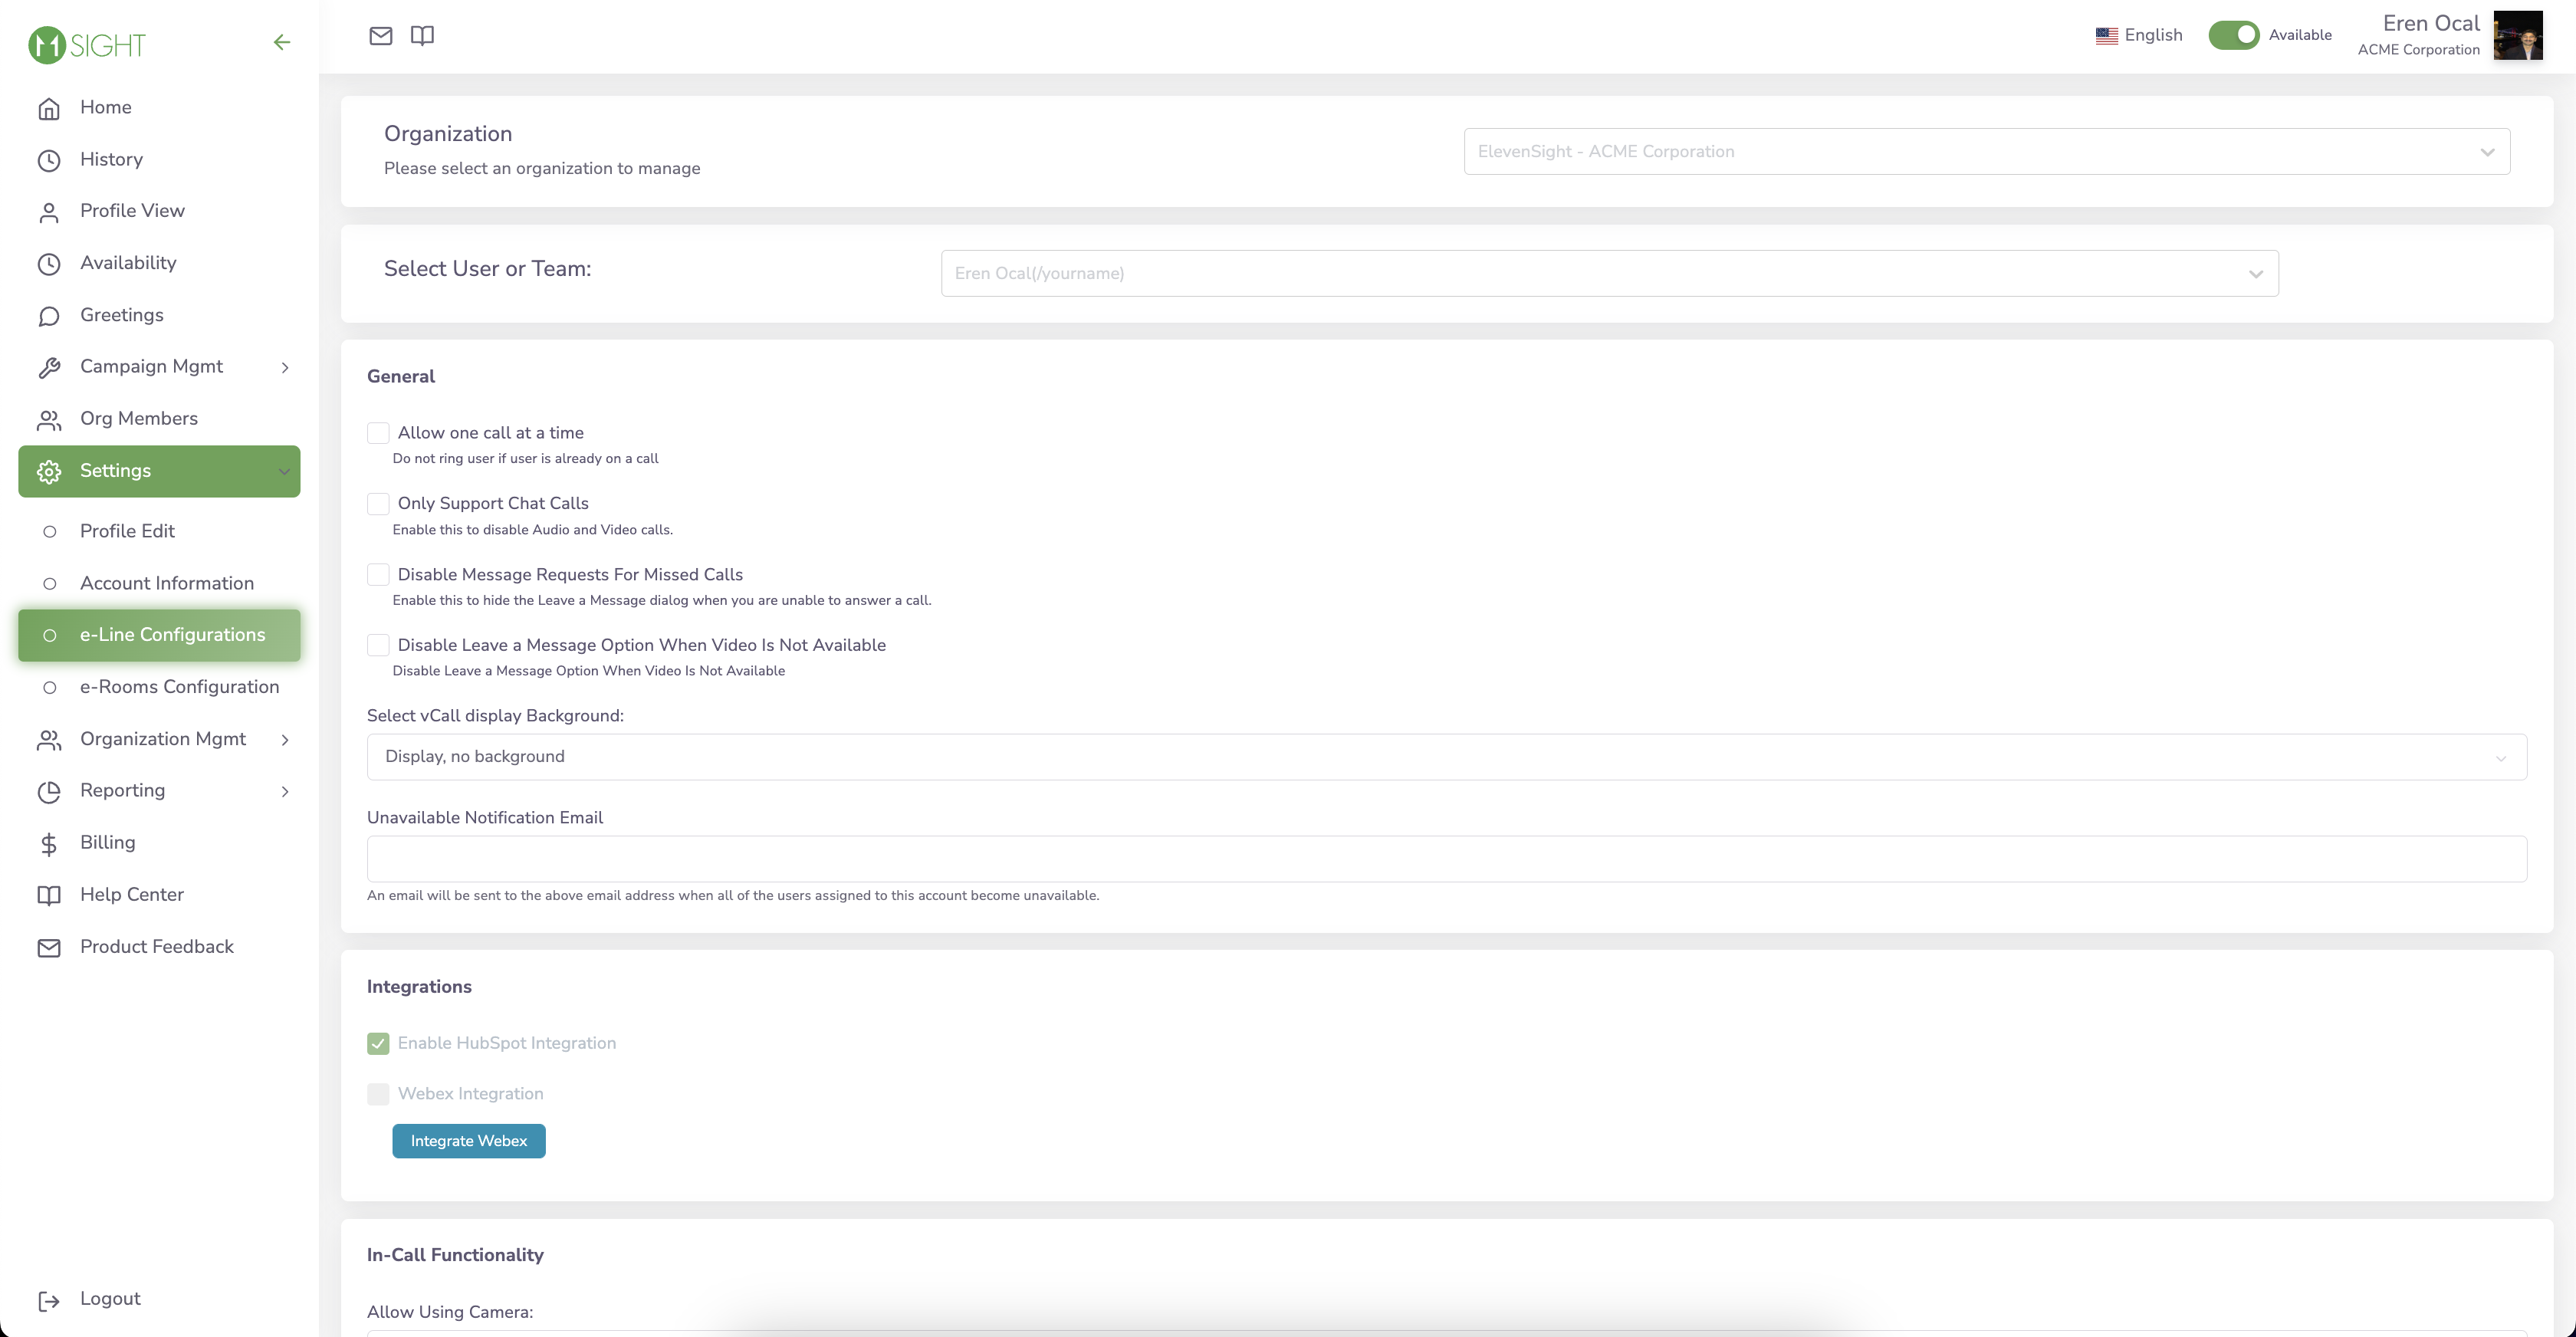Uncheck Enable HubSpot Integration
The width and height of the screenshot is (2576, 1337).
[378, 1043]
